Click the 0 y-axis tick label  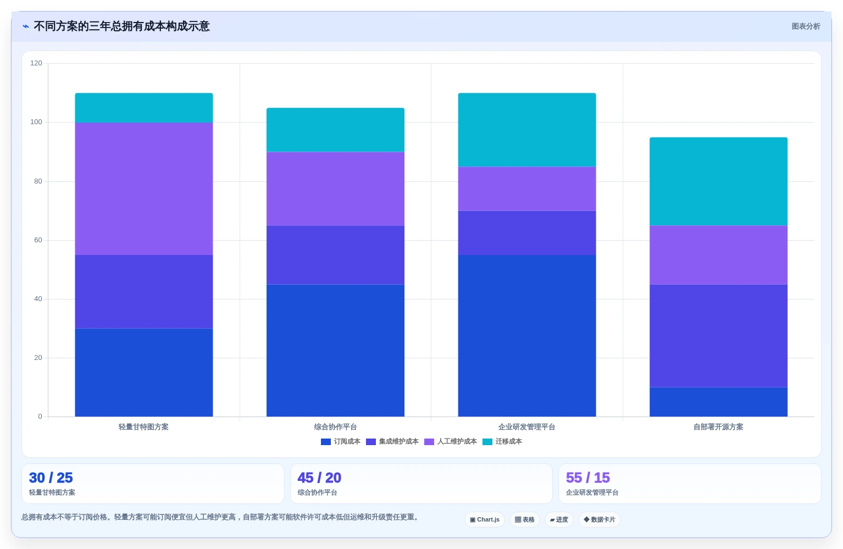coord(40,417)
